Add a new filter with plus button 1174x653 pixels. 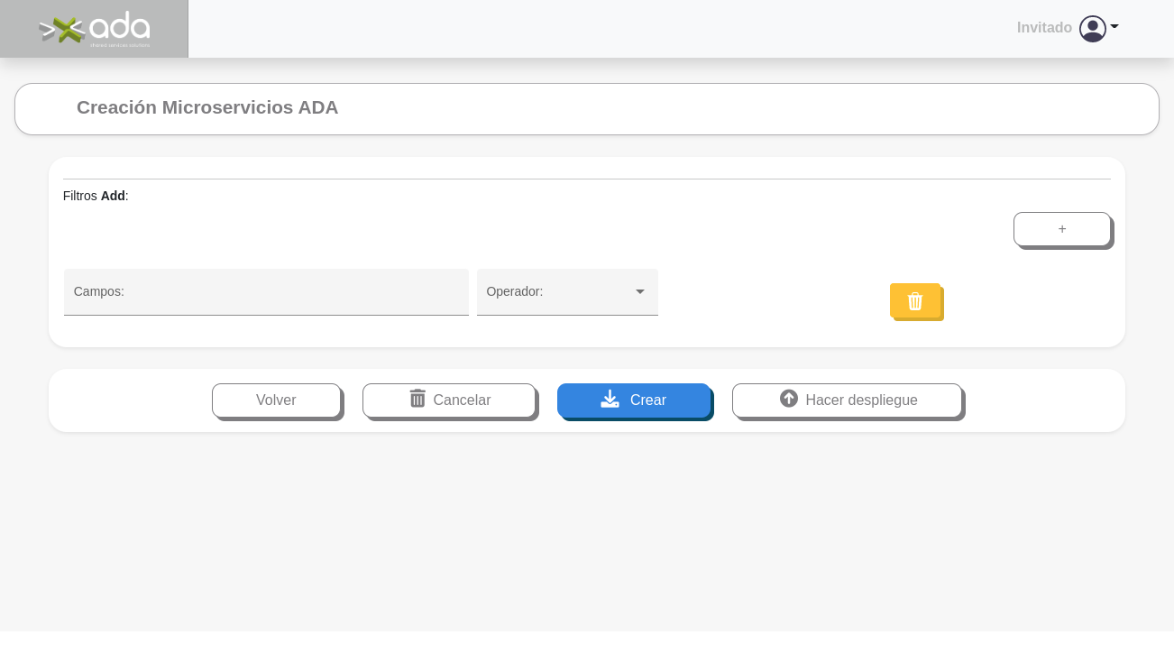[1061, 229]
